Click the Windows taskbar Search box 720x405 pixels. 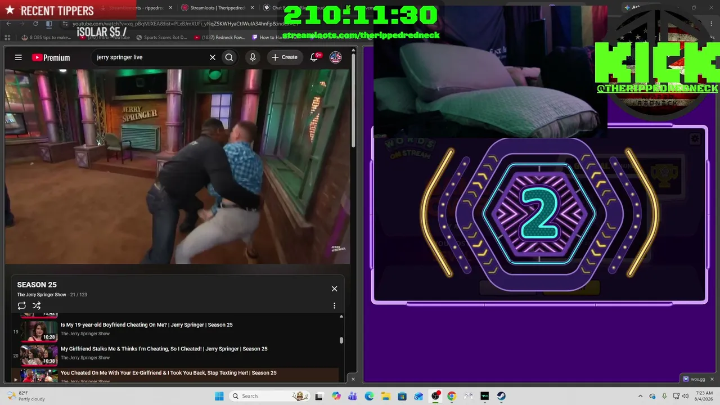point(269,396)
